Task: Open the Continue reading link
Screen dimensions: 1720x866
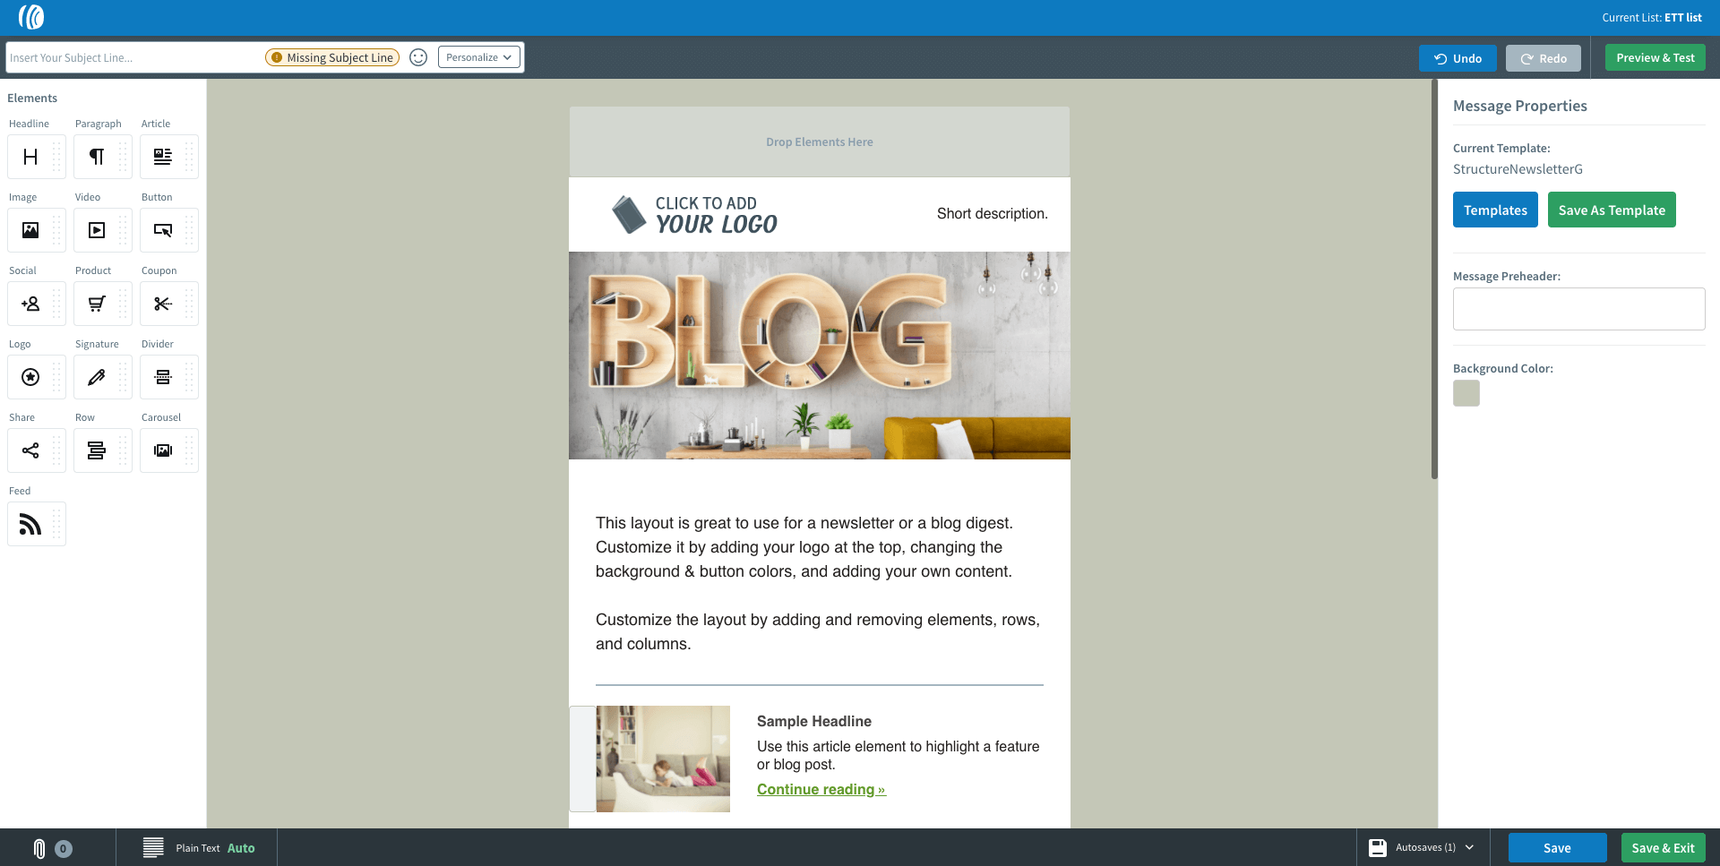Action: click(x=821, y=789)
